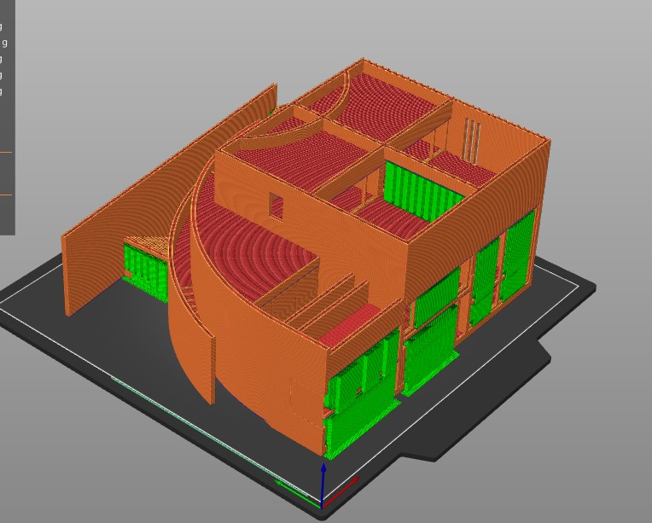
Task: Click the blue Z-axis arrow
Action: click(x=323, y=482)
